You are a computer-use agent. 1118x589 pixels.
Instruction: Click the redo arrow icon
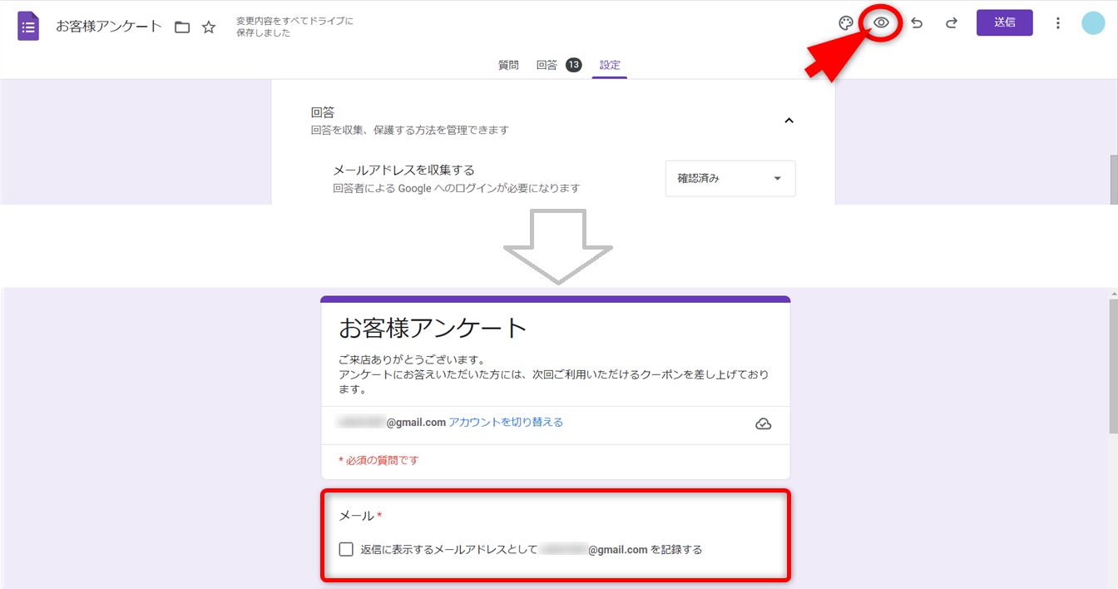pos(952,23)
